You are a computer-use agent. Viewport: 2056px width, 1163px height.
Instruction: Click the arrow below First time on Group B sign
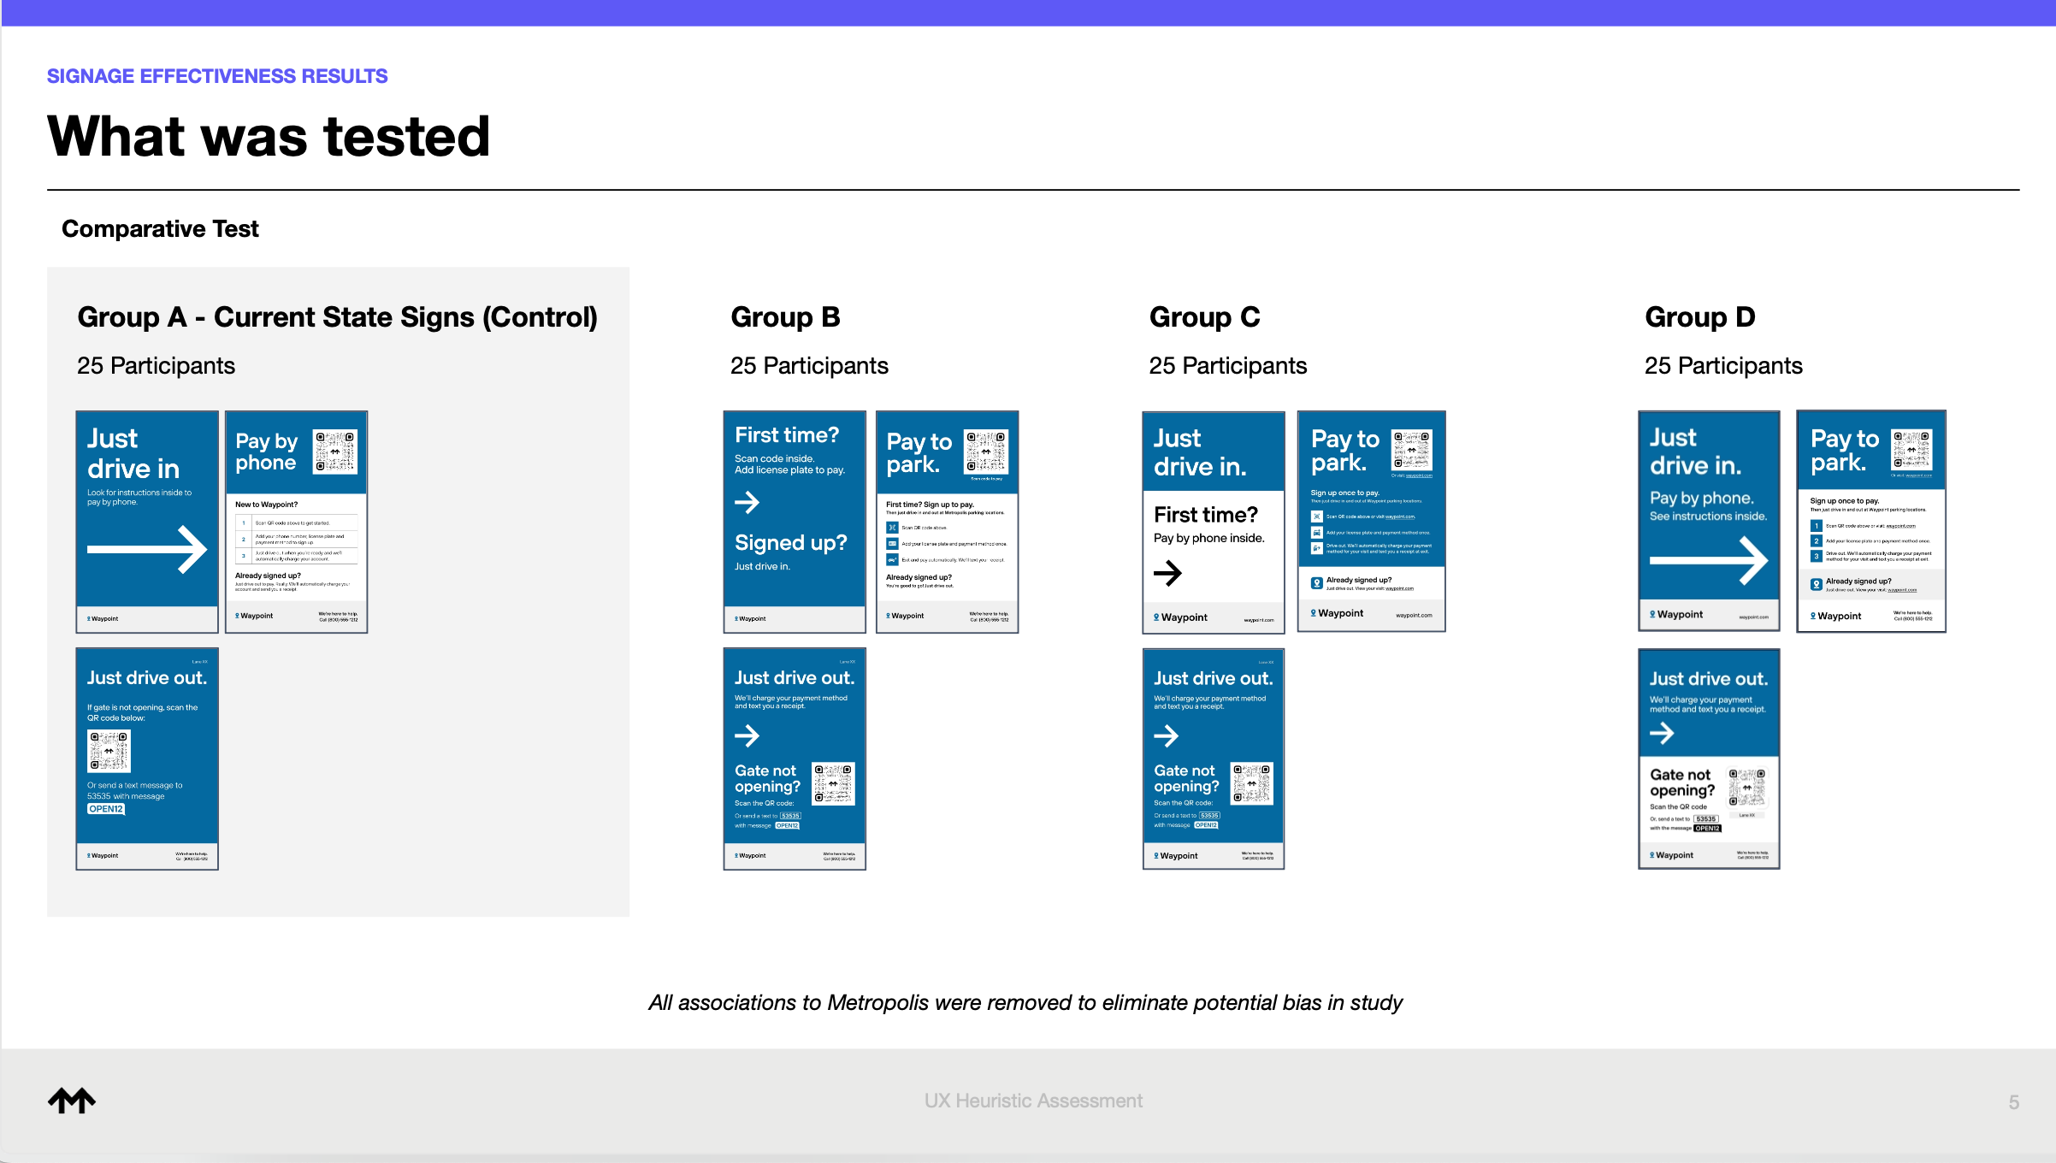tap(747, 502)
